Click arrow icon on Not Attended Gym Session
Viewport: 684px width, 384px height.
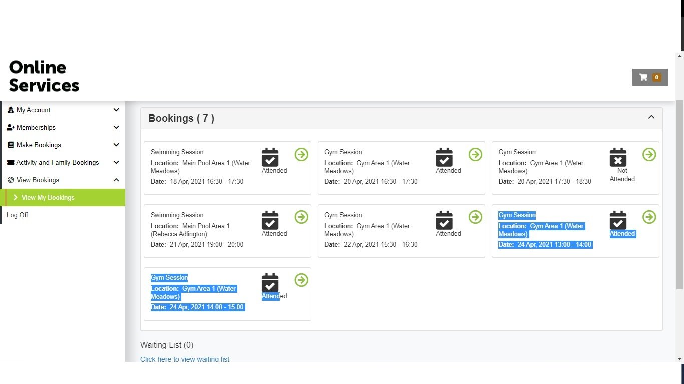click(x=649, y=155)
